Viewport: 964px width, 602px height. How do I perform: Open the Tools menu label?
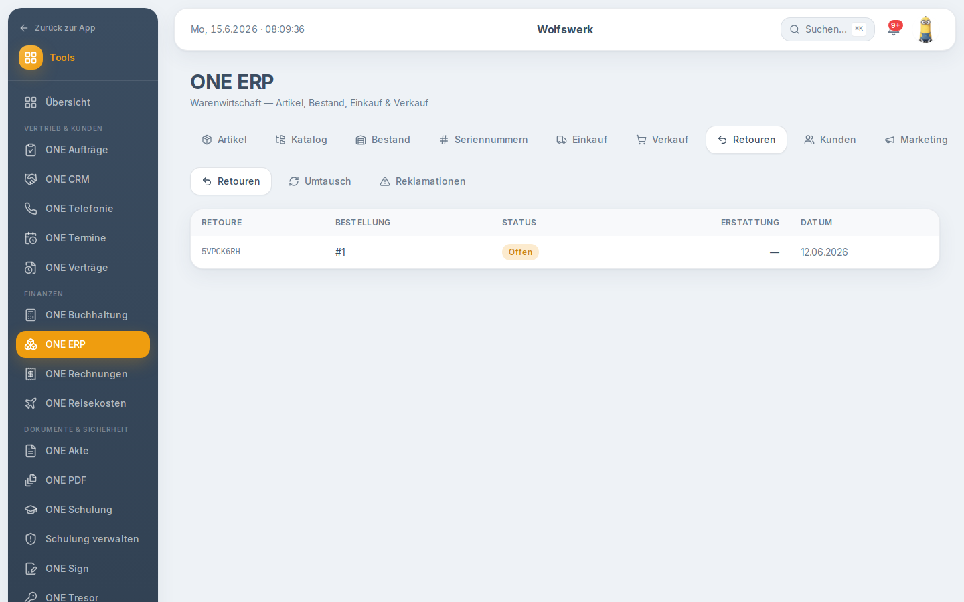pyautogui.click(x=62, y=58)
